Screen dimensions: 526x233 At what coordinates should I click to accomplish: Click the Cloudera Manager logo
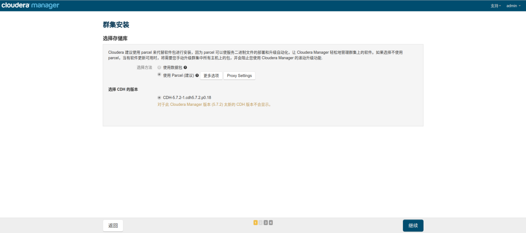point(30,5)
